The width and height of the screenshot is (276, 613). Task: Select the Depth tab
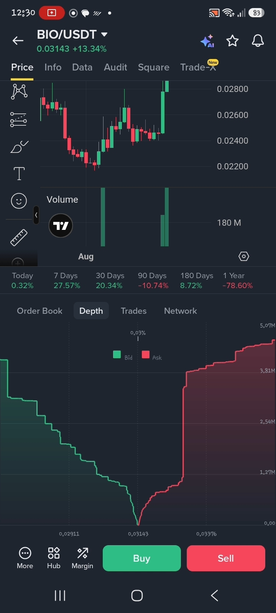point(91,311)
